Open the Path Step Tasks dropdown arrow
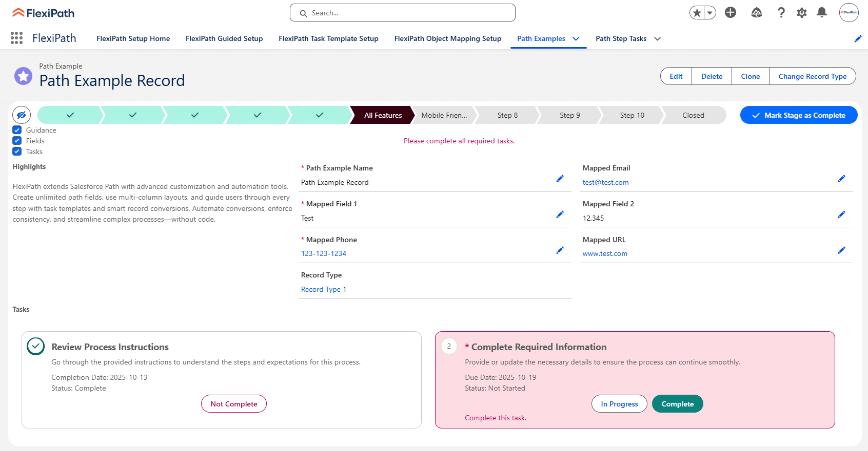868x451 pixels. point(657,39)
